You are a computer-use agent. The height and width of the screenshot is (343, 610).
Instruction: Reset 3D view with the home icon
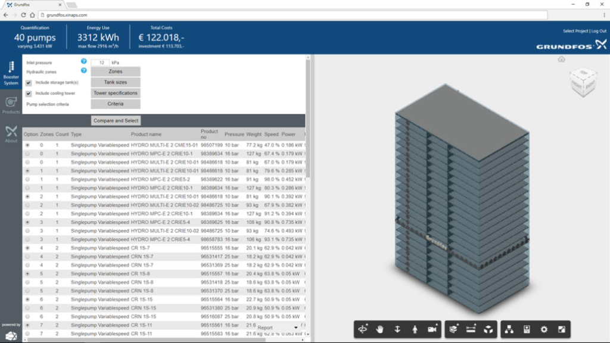(561, 59)
